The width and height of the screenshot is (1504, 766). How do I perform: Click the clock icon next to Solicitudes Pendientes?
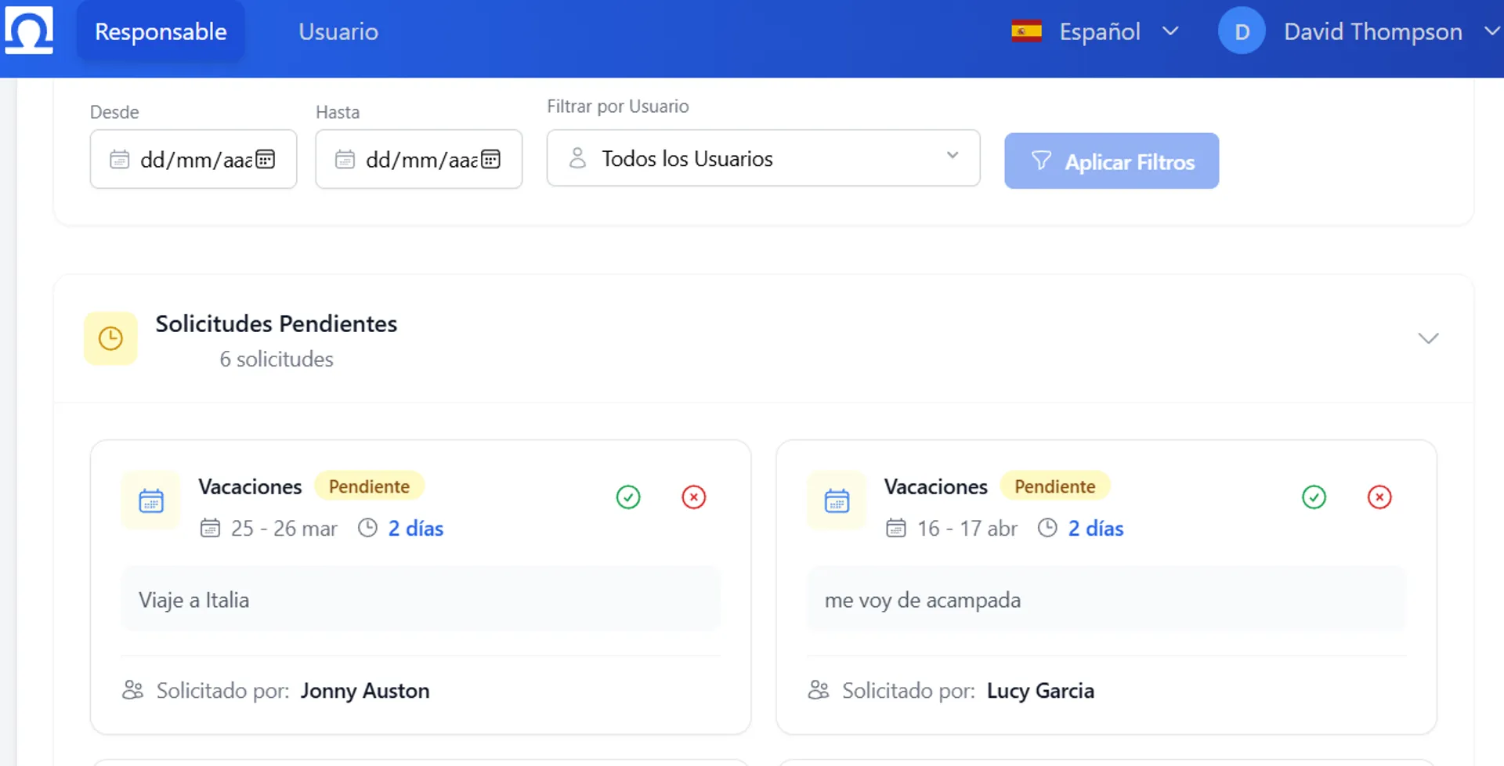coord(110,338)
